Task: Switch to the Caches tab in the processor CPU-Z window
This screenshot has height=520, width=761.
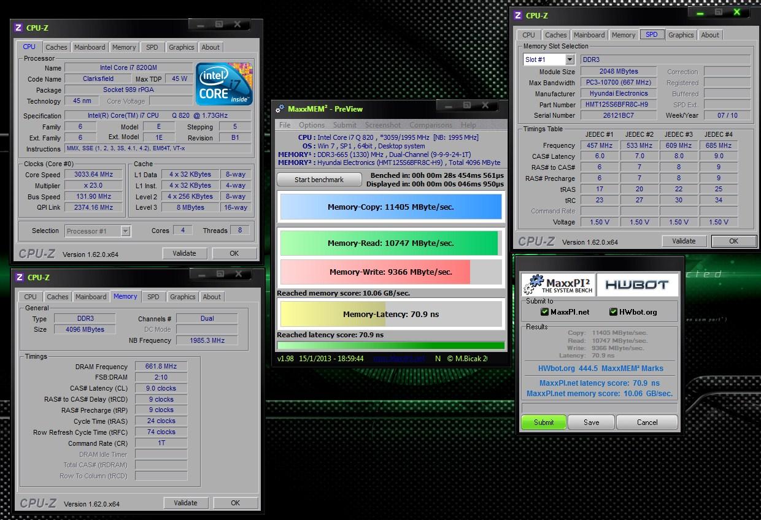Action: point(56,47)
